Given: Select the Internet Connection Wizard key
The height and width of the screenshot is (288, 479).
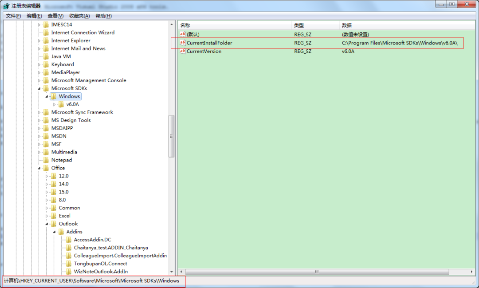Looking at the screenshot, I should [x=83, y=32].
